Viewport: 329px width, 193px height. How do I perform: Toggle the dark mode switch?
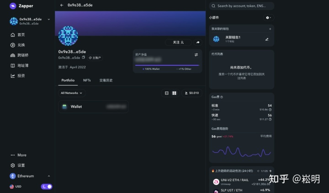tap(47, 187)
